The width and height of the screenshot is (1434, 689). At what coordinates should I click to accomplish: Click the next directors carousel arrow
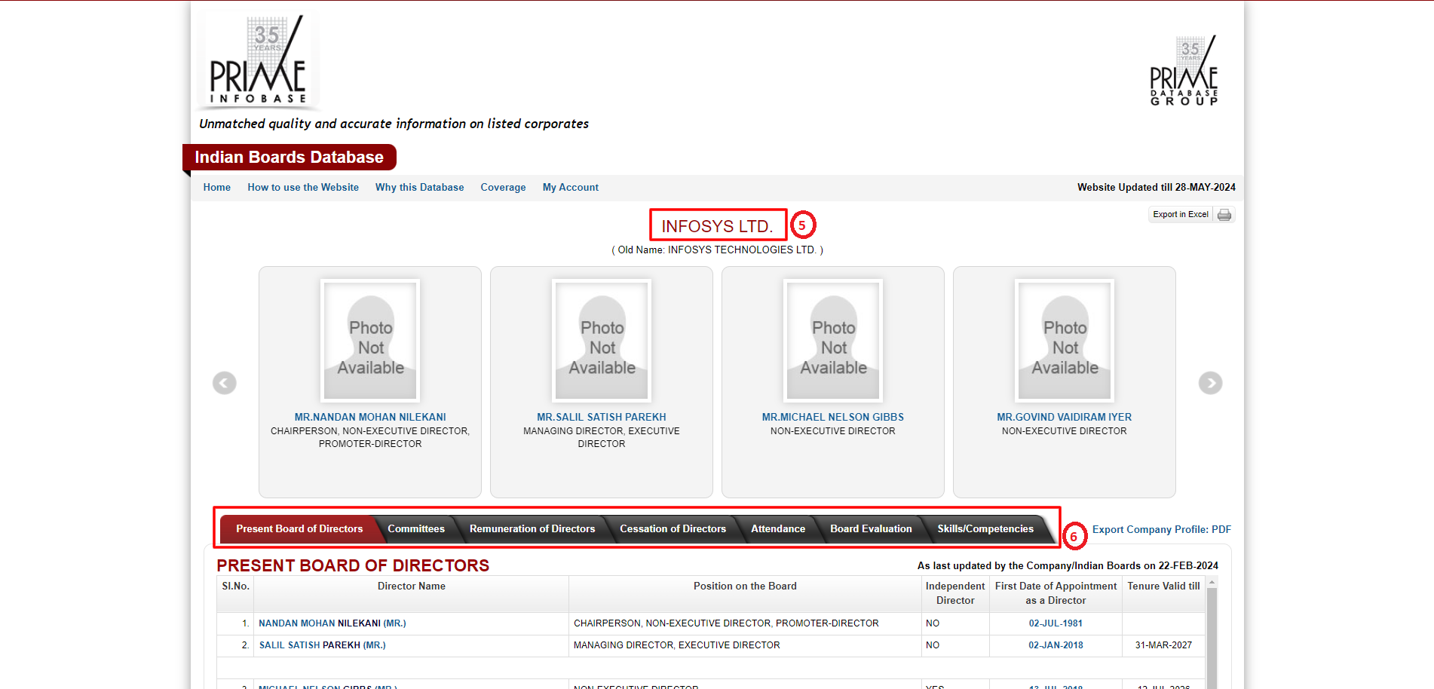1210,383
